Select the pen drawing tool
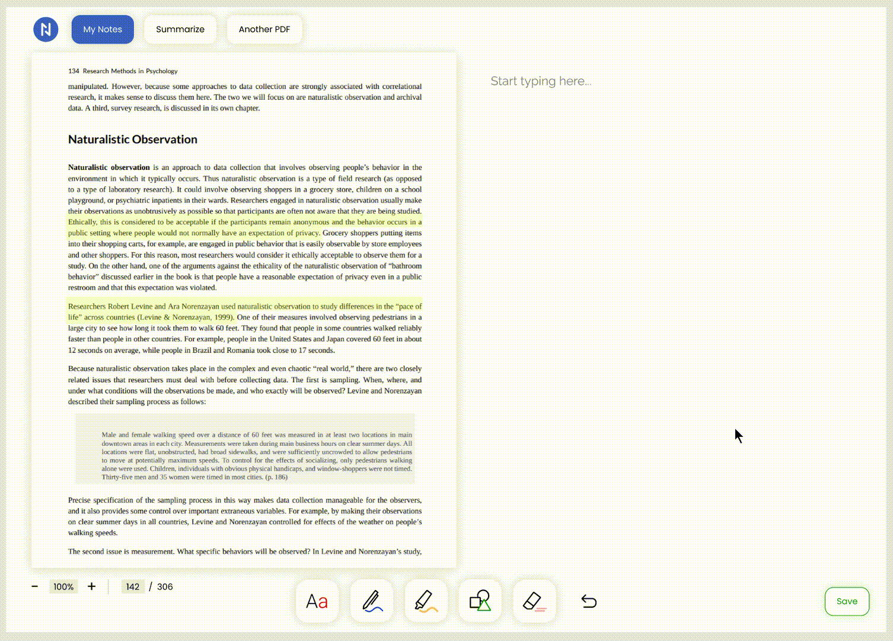Screen dimensions: 893x641 click(x=371, y=601)
